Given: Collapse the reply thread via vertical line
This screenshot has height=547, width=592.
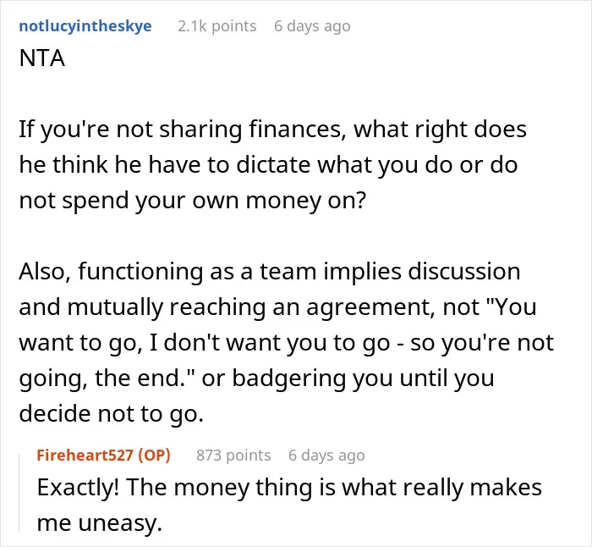Looking at the screenshot, I should tap(19, 492).
